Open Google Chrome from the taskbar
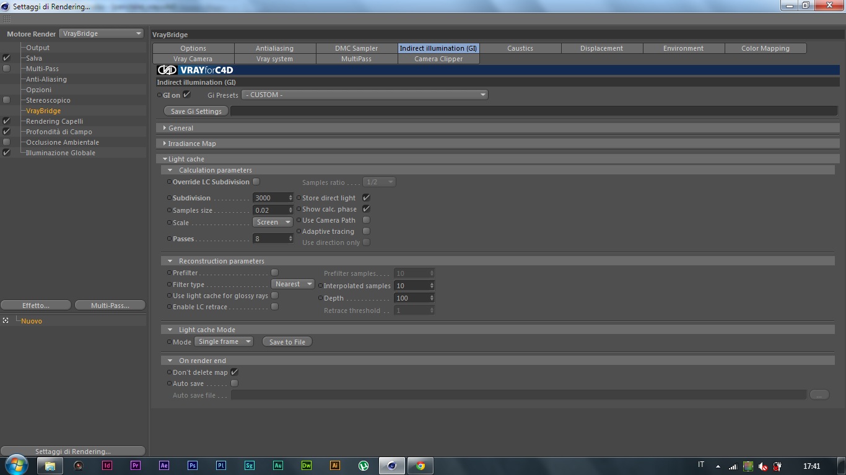Image resolution: width=846 pixels, height=475 pixels. [x=421, y=466]
